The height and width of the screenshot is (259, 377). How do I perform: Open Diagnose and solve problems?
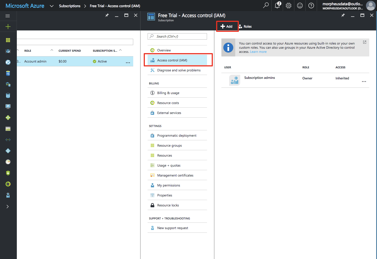pos(177,70)
